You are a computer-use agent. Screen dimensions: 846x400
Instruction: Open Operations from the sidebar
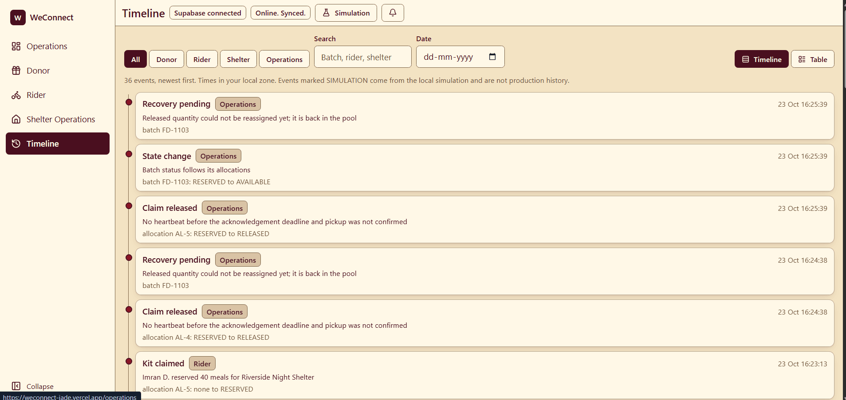tap(58, 46)
